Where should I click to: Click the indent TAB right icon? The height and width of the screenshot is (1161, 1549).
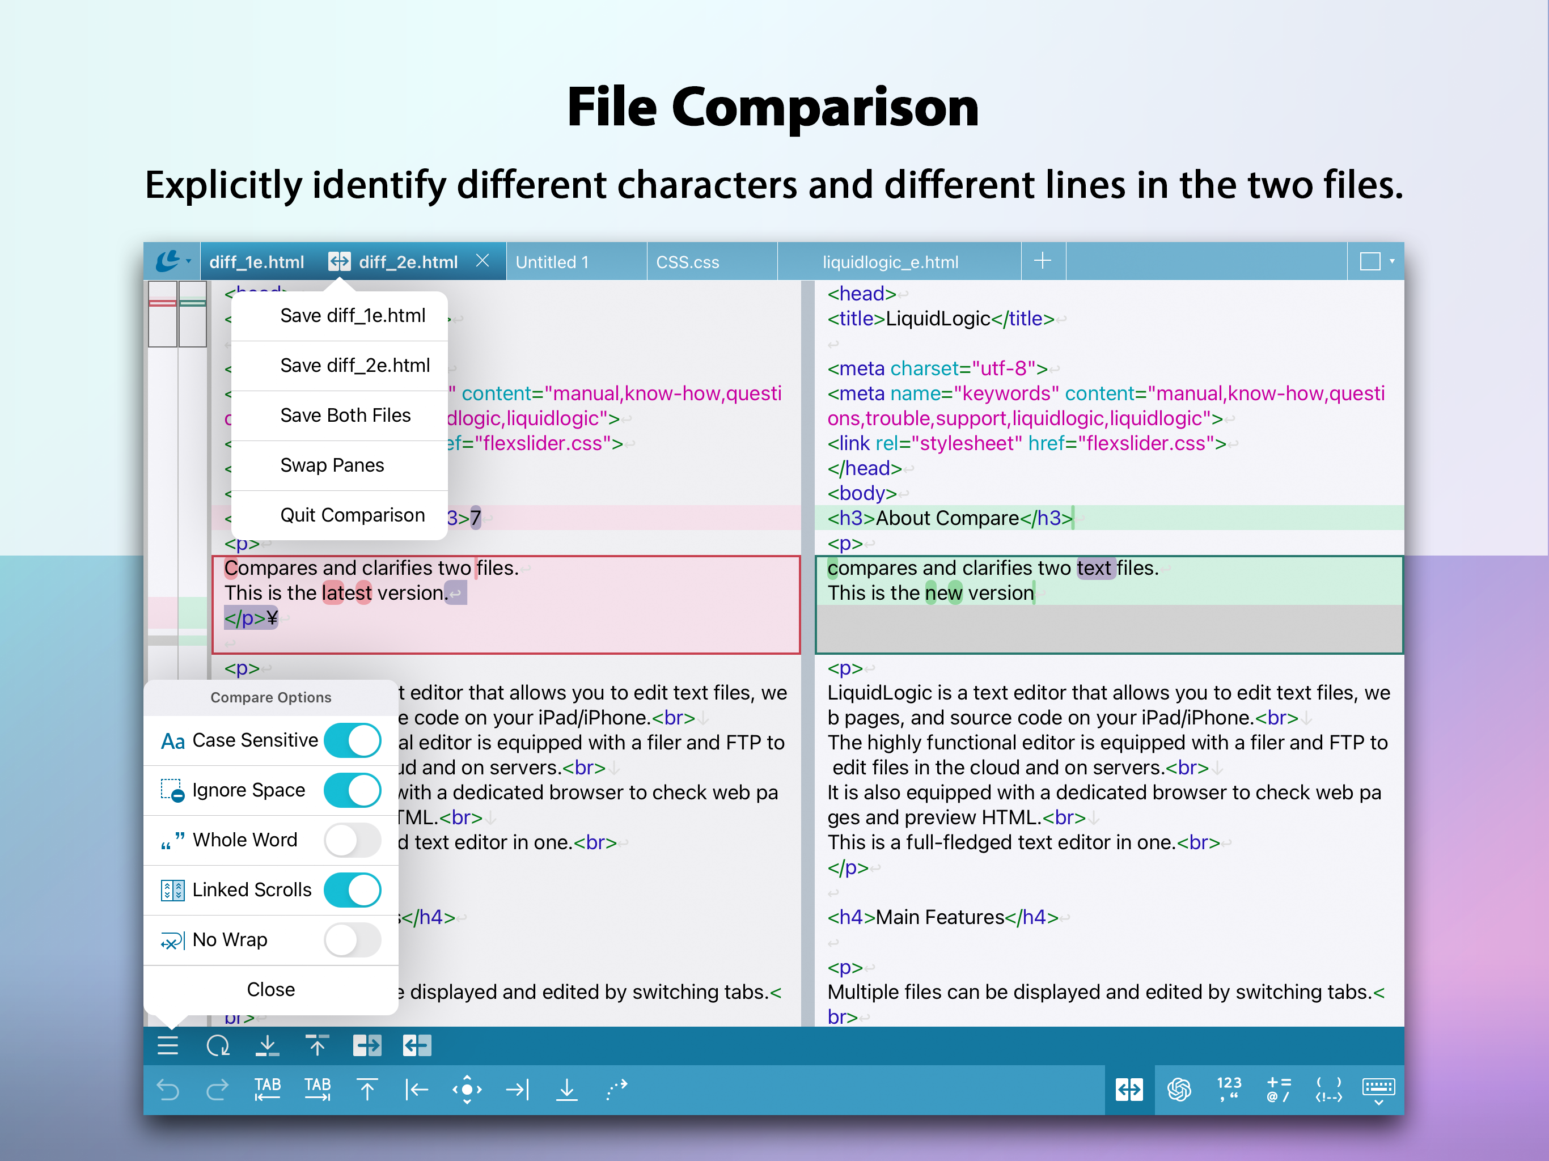click(318, 1089)
